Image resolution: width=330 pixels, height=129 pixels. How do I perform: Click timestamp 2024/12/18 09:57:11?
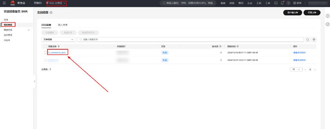point(243,53)
